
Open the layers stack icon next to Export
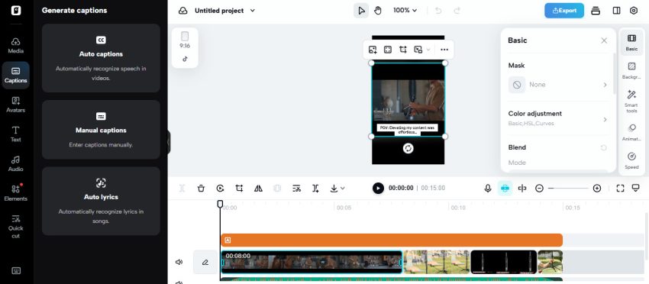(596, 11)
